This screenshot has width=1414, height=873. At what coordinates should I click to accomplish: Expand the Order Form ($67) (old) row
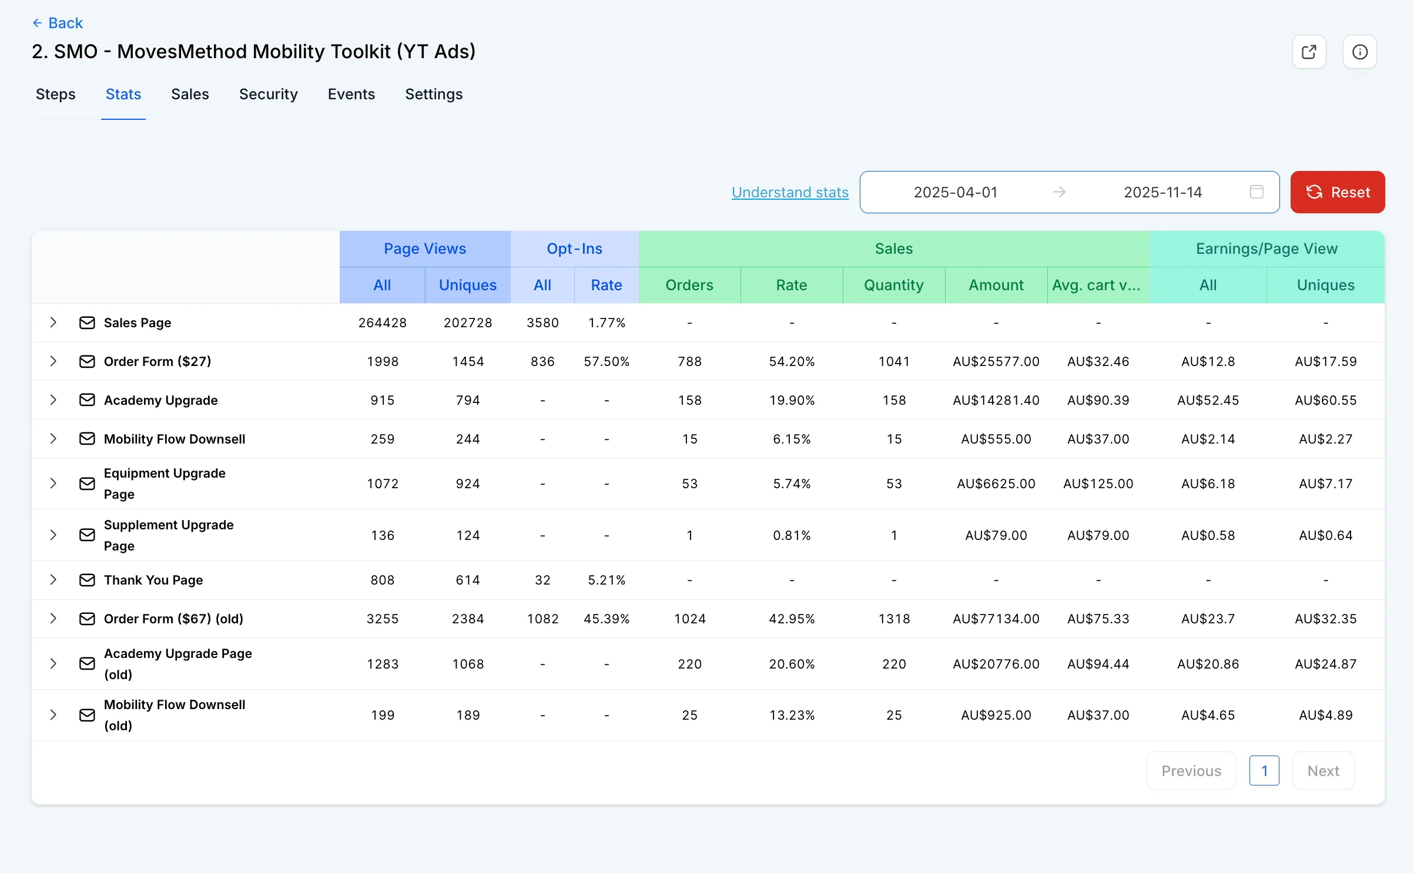click(x=53, y=619)
